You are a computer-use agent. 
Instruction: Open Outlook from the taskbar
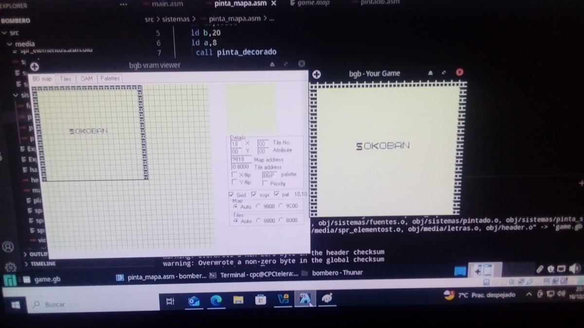[x=194, y=302]
